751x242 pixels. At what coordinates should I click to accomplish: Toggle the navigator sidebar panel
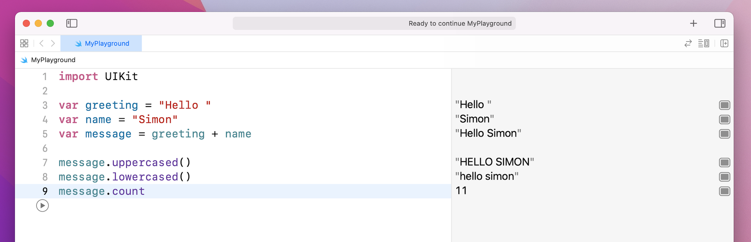(x=72, y=23)
